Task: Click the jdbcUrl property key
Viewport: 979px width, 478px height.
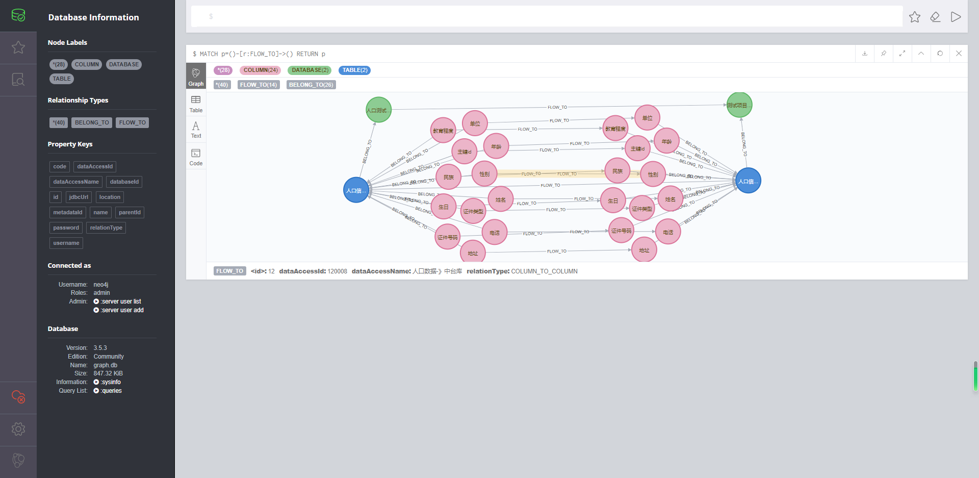Action: coord(79,197)
